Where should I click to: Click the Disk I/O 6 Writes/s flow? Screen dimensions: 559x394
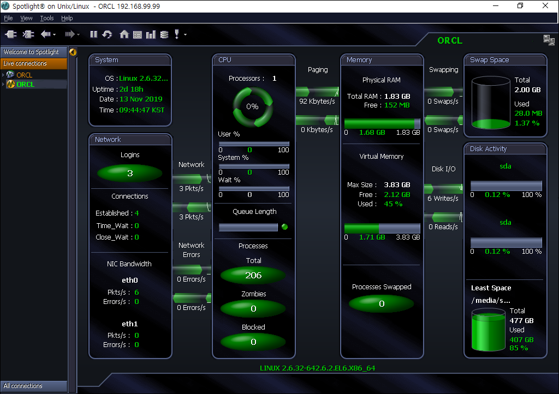[x=443, y=189]
